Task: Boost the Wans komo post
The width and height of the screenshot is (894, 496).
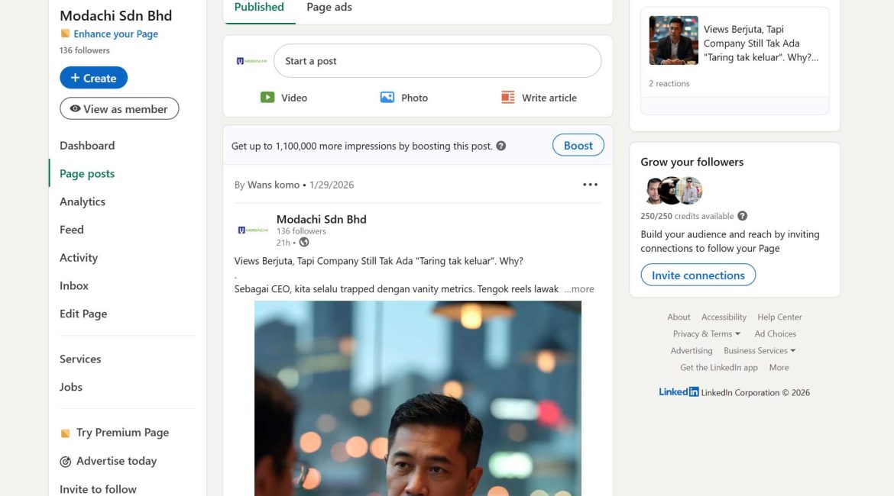Action: point(578,145)
